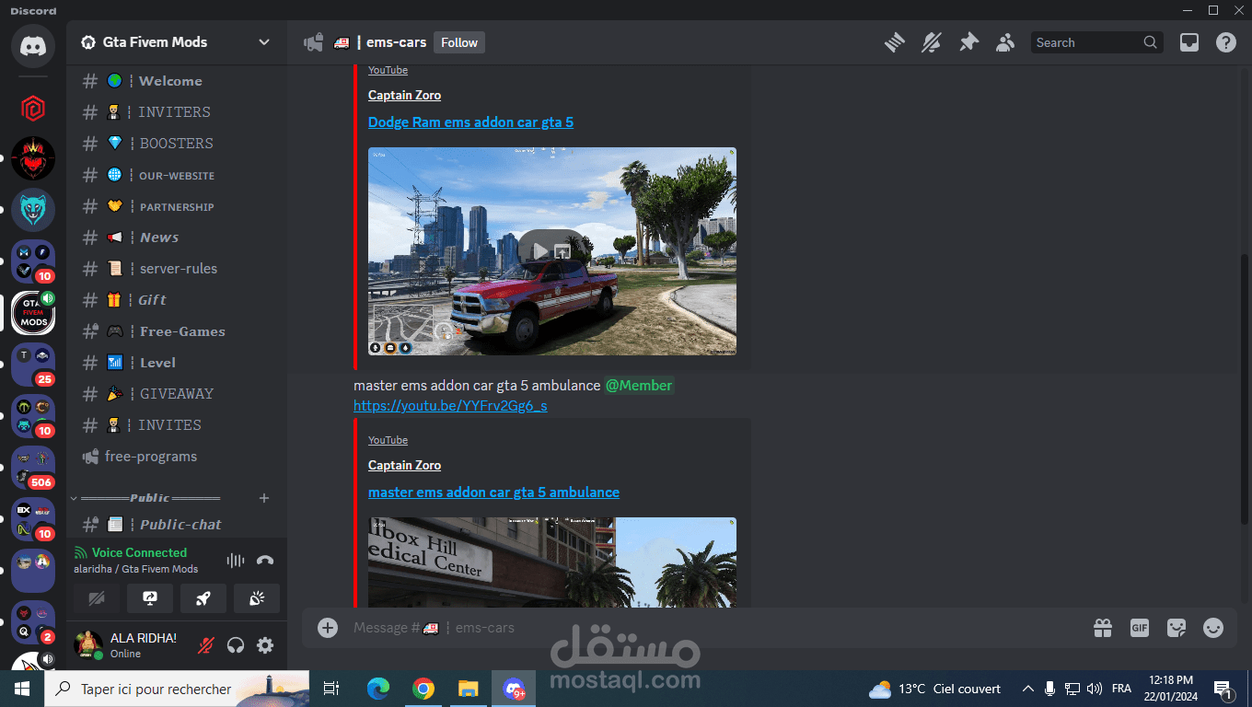The image size is (1252, 707).
Task: Open the Discord inbox
Action: coord(1189,42)
